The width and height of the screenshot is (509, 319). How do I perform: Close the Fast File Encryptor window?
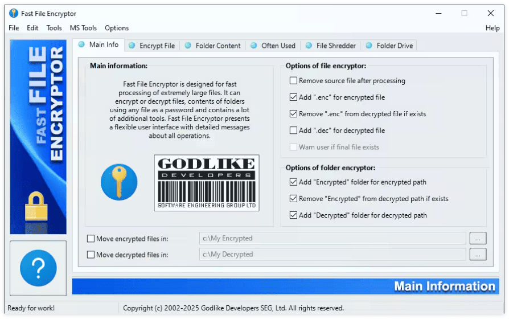point(491,13)
